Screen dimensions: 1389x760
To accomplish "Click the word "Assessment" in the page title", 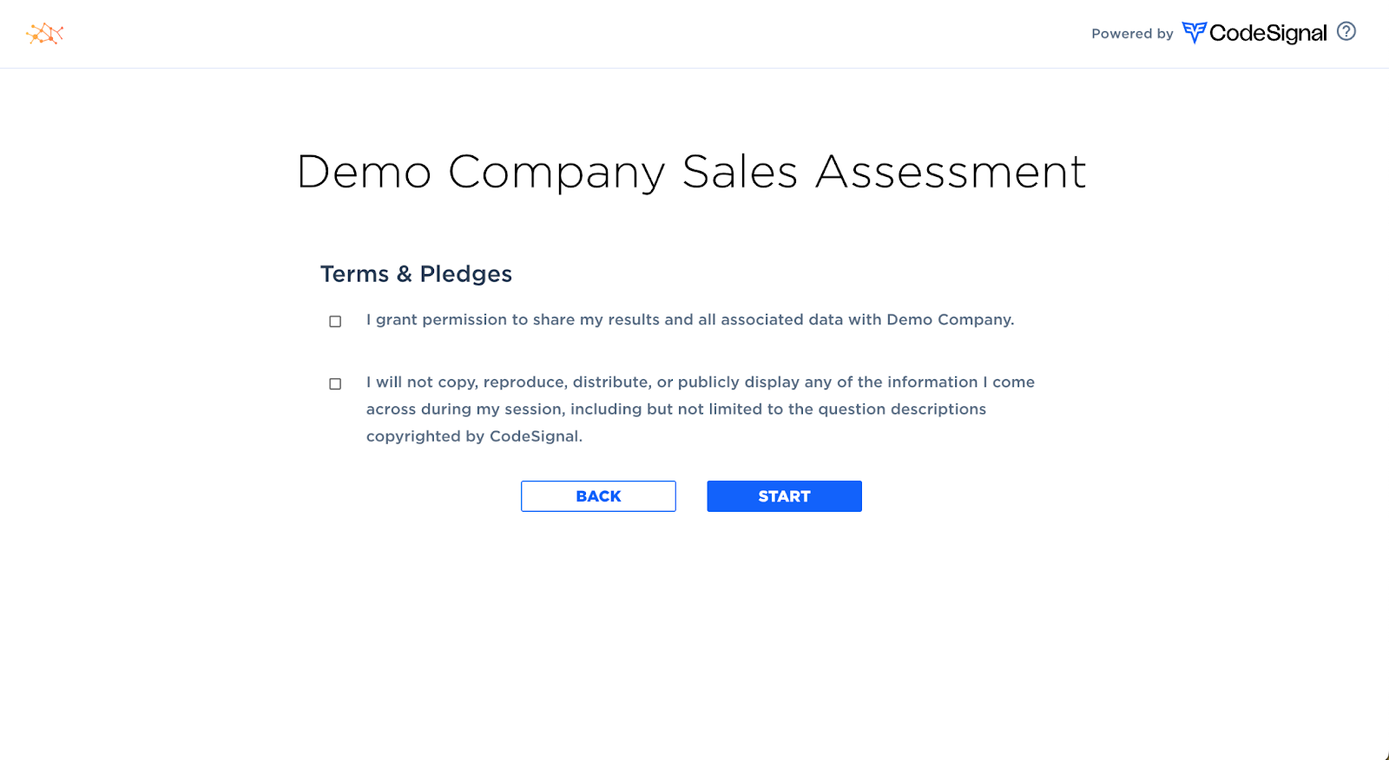I will coord(951,172).
